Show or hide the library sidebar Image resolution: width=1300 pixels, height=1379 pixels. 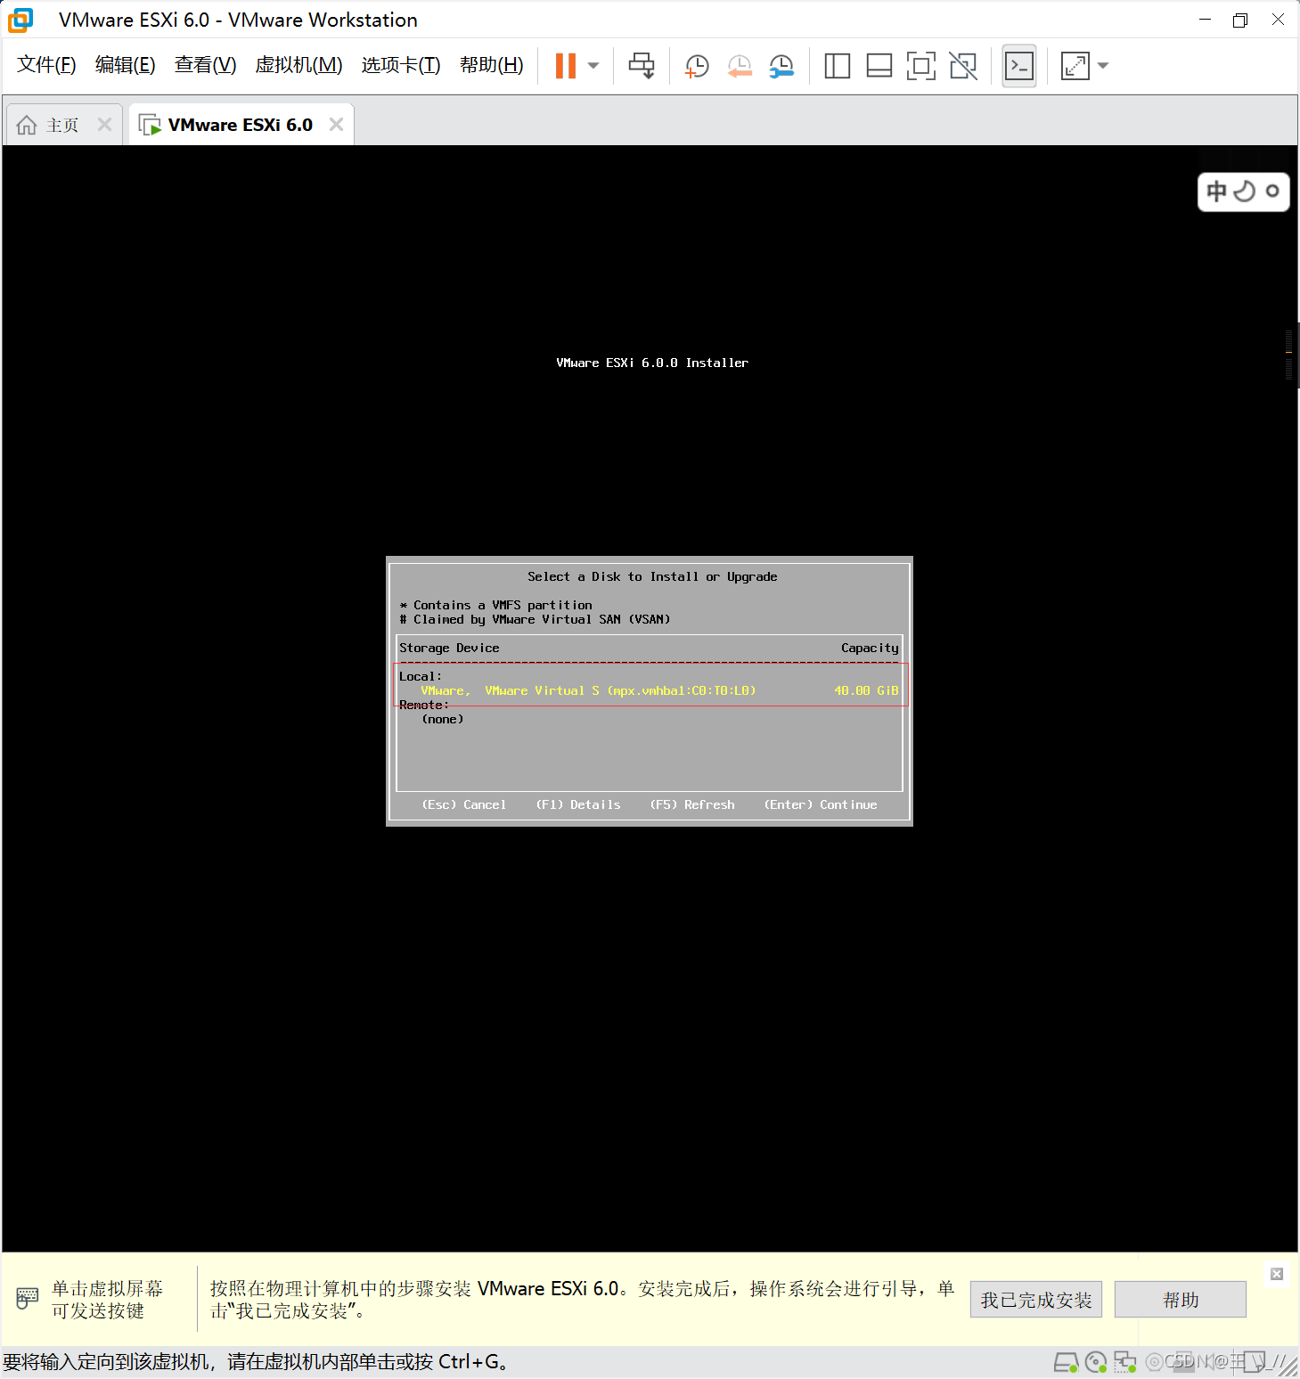pyautogui.click(x=838, y=66)
